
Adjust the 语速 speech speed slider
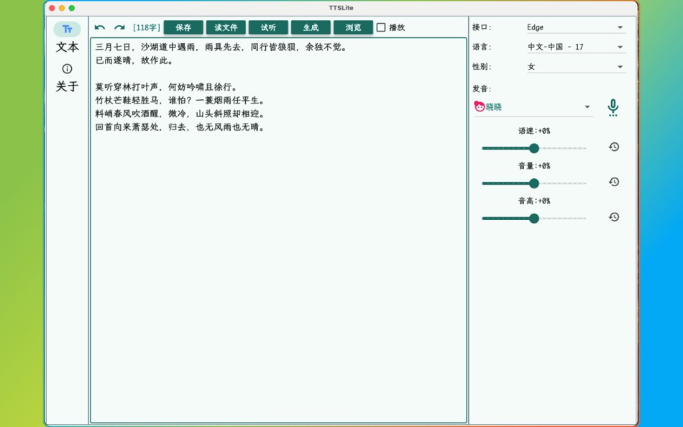pos(533,148)
